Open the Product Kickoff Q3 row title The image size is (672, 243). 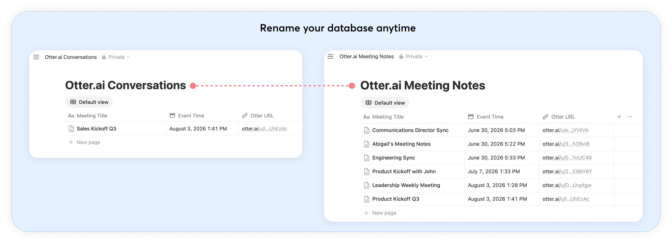[396, 199]
